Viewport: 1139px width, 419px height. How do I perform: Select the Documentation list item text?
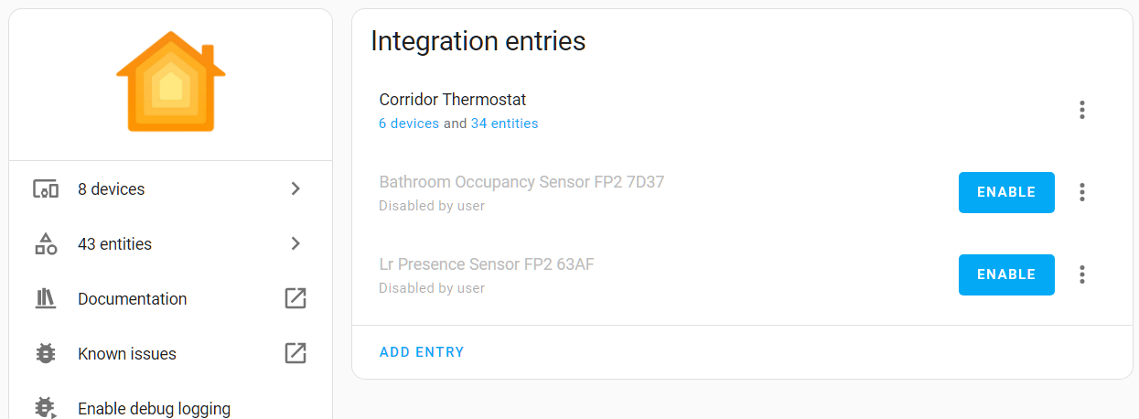click(133, 299)
